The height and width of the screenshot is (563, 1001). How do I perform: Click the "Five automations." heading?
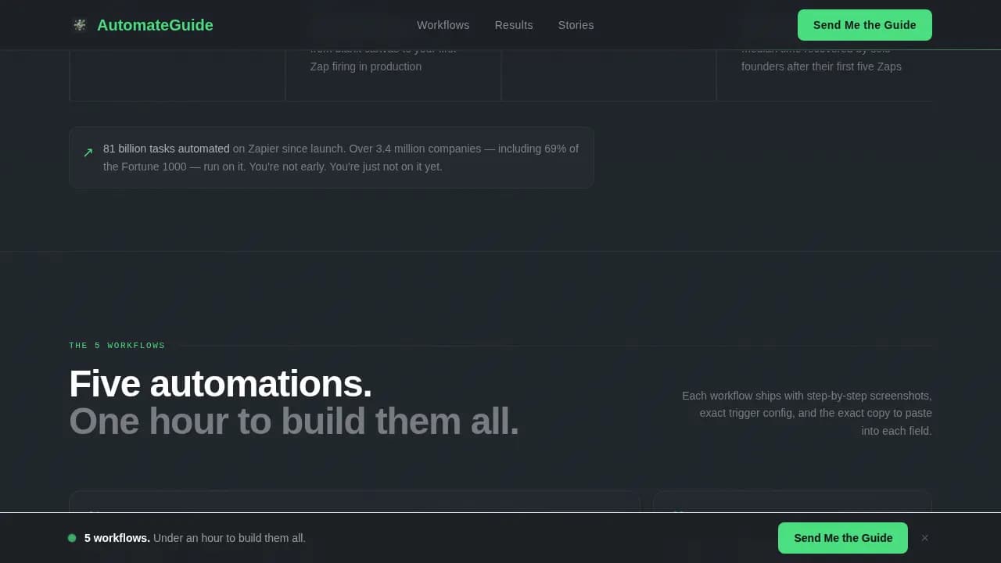click(x=221, y=384)
